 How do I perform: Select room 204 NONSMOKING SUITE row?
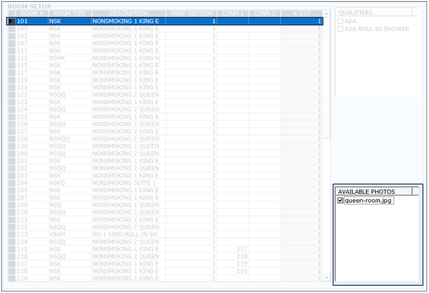click(121, 183)
